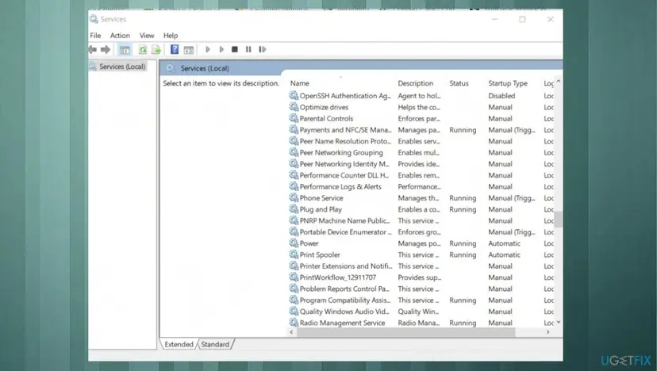Select the Payments and NFC/SE Manager name
This screenshot has width=657, height=371.
coord(346,130)
